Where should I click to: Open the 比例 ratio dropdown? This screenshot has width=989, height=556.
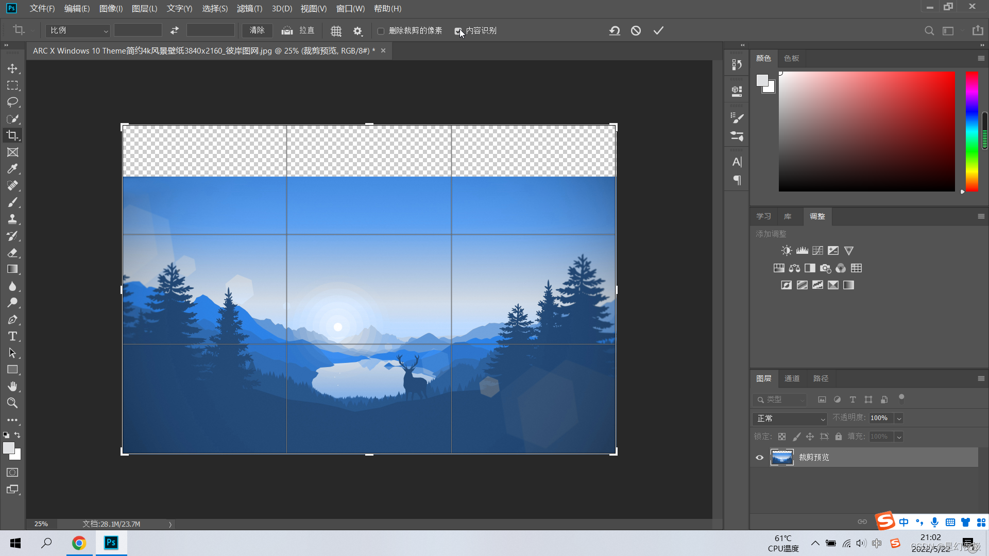tap(78, 30)
